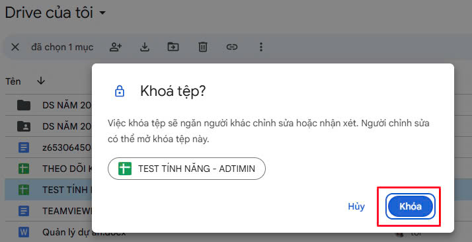This screenshot has width=472, height=242.
Task: Click the download icon in toolbar
Action: [x=145, y=47]
